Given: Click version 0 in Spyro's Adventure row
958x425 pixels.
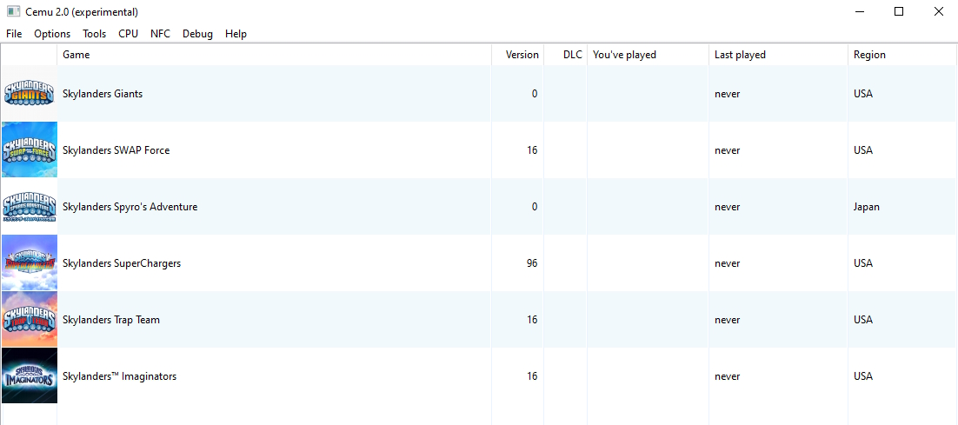Looking at the screenshot, I should (535, 207).
